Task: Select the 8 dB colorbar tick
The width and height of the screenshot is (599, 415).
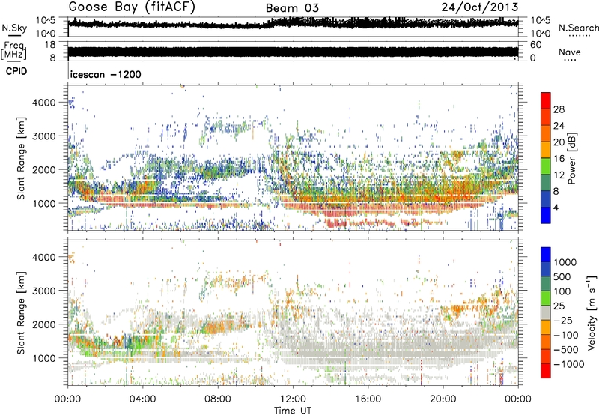Action: [556, 192]
